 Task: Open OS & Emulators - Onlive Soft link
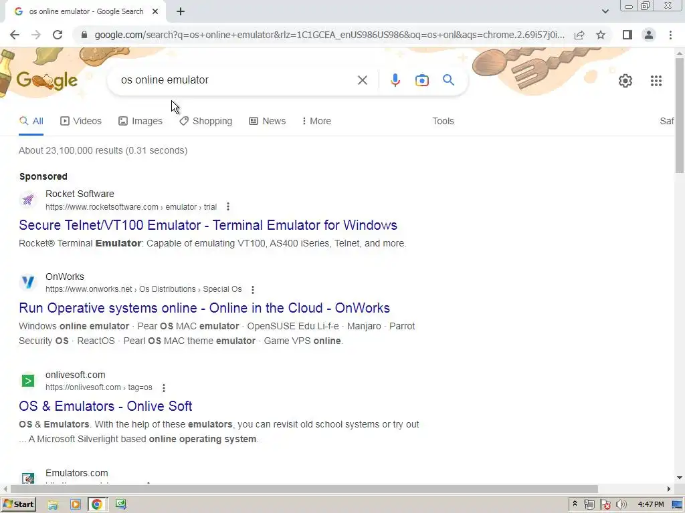click(x=105, y=406)
